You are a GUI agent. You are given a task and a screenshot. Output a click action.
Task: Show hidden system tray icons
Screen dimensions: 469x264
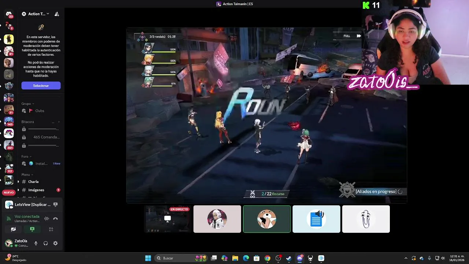pos(406,258)
